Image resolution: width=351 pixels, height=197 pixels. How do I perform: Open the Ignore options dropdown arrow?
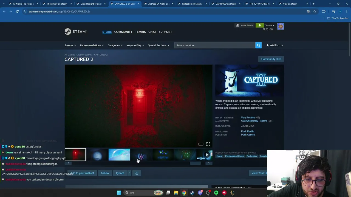point(129,173)
